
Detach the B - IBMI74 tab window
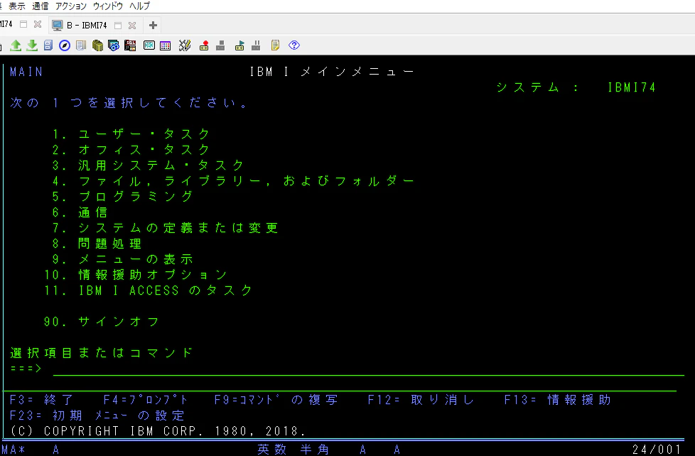pyautogui.click(x=118, y=26)
